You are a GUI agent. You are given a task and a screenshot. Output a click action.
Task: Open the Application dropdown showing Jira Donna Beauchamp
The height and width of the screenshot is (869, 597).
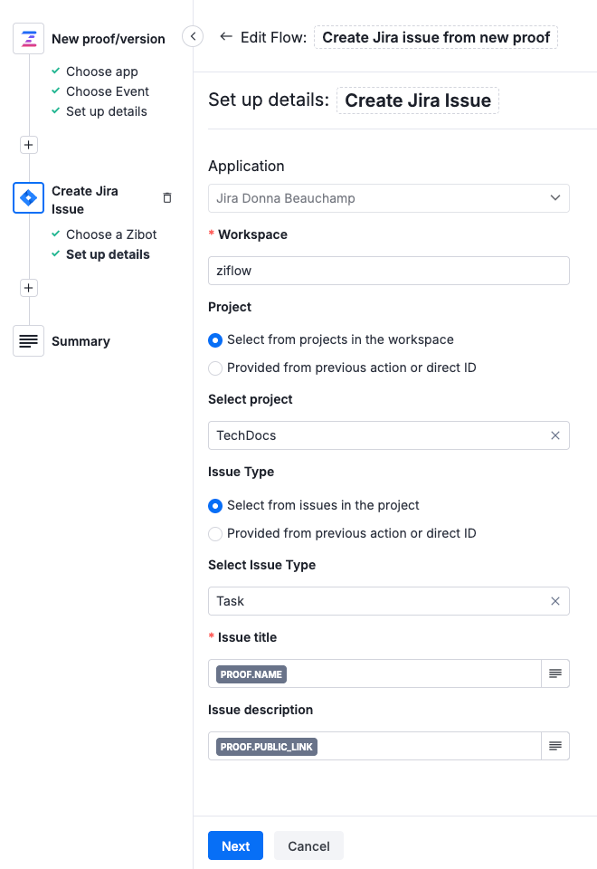tap(389, 198)
